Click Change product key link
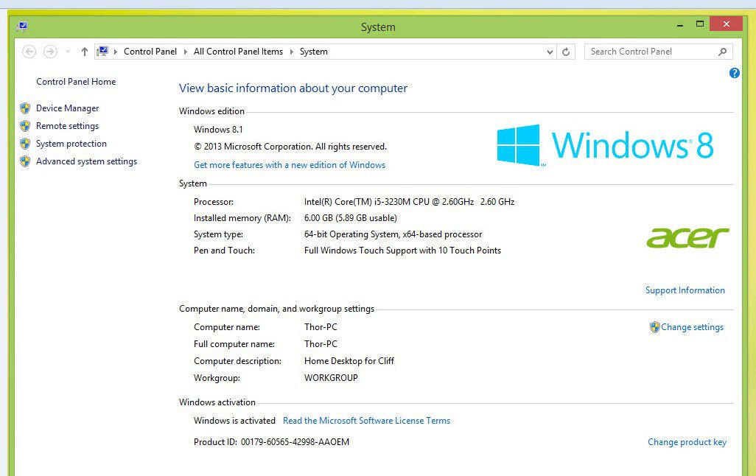This screenshot has width=756, height=476. pos(687,442)
